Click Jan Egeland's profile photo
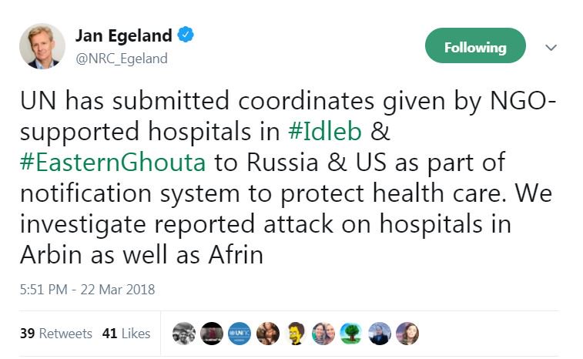The image size is (583, 359). tap(42, 45)
